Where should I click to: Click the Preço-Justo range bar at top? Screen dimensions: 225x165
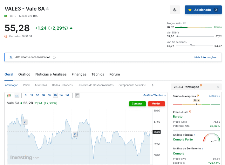click(193, 27)
